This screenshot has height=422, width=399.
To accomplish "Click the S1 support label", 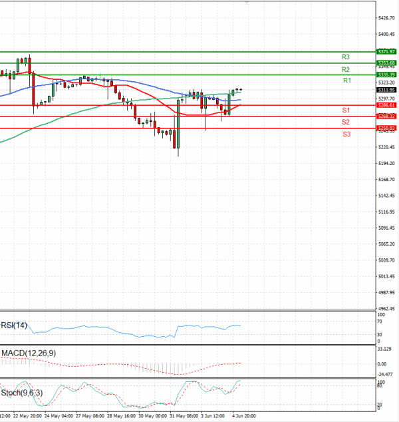I will coord(346,110).
